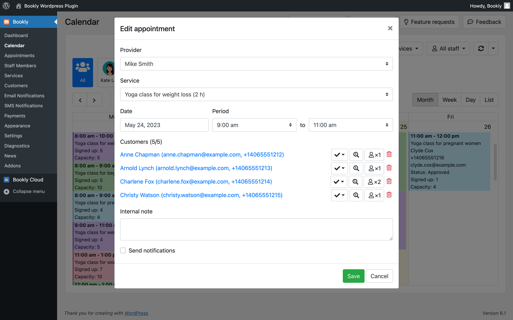This screenshot has height=320, width=513.
Task: Edit Christy Watson's number of persons x1
Action: 374,195
